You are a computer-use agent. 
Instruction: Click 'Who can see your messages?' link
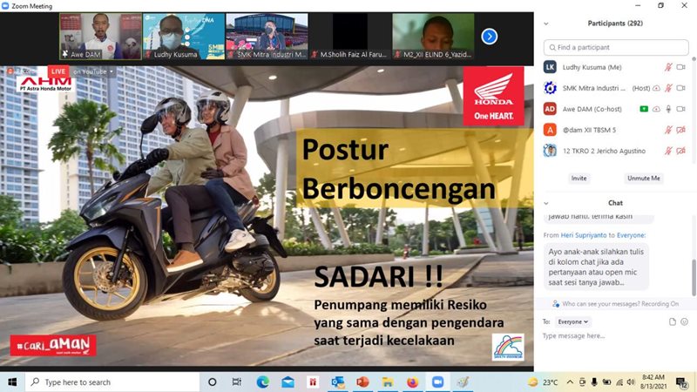608,304
